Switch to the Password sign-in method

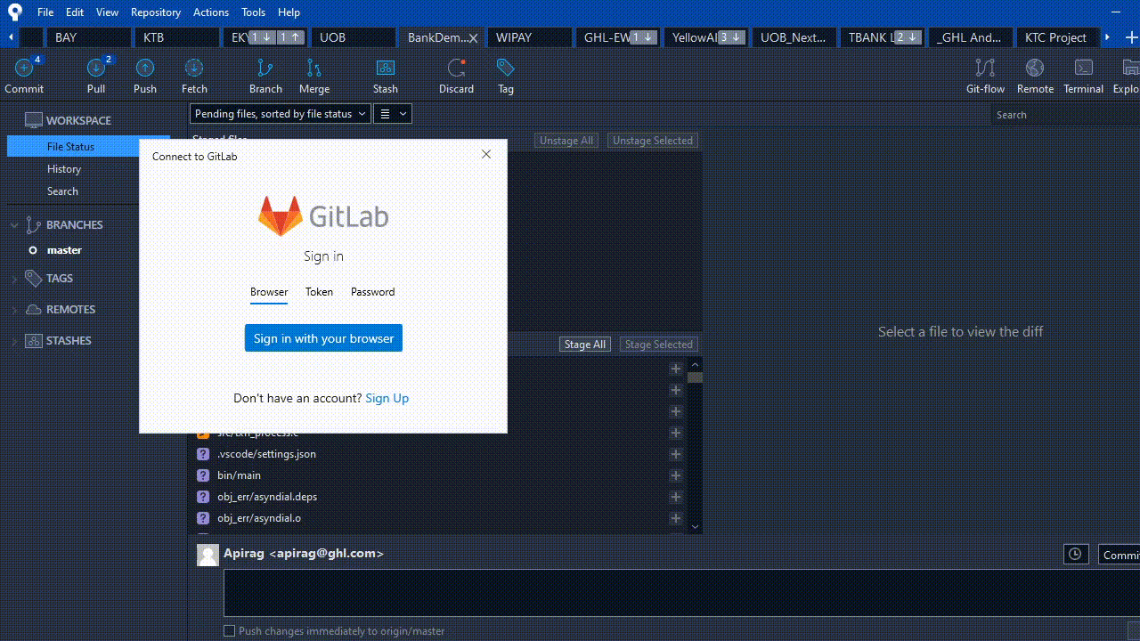(372, 292)
